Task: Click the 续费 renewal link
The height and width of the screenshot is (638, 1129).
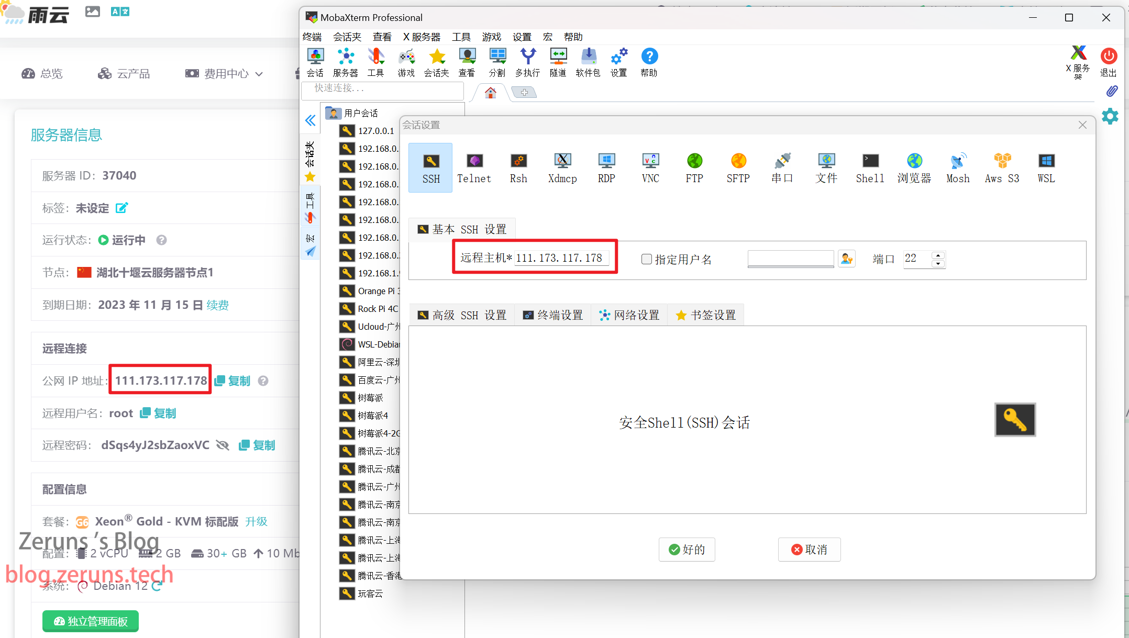Action: click(217, 305)
